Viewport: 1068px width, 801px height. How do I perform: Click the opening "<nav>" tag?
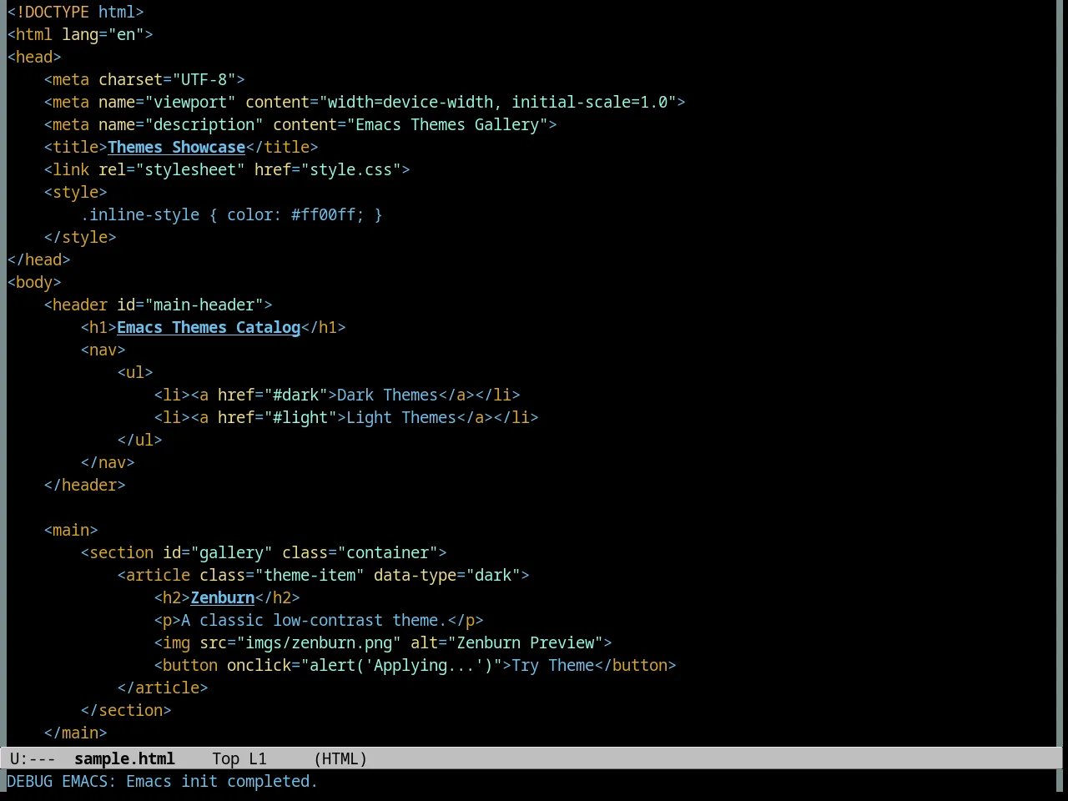coord(103,350)
